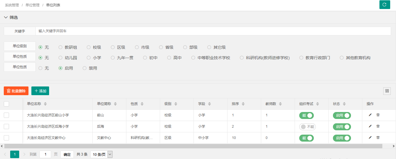Edit the 大连长岛经济区文教中心 row with pencil icon

[x=370, y=138]
